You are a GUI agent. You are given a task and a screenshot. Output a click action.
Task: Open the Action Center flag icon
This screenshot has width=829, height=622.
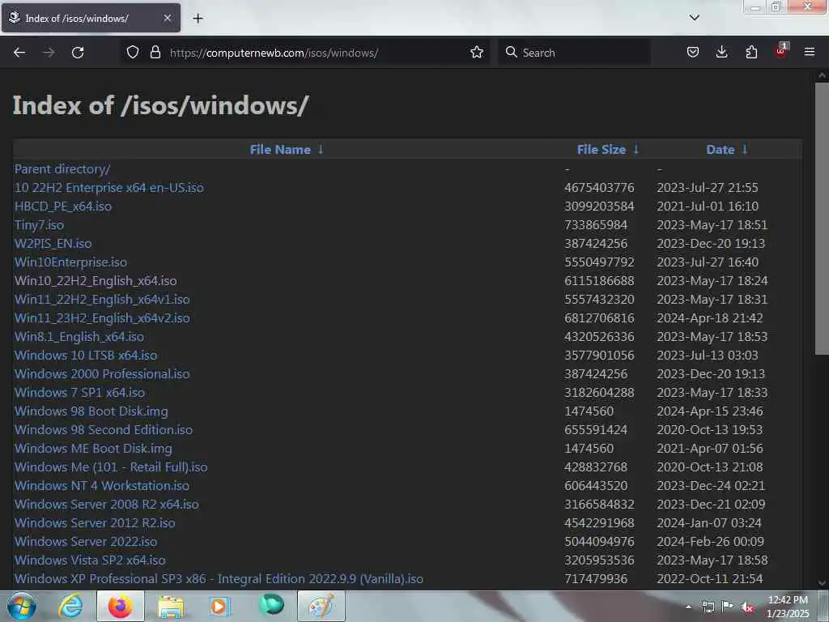pos(728,607)
